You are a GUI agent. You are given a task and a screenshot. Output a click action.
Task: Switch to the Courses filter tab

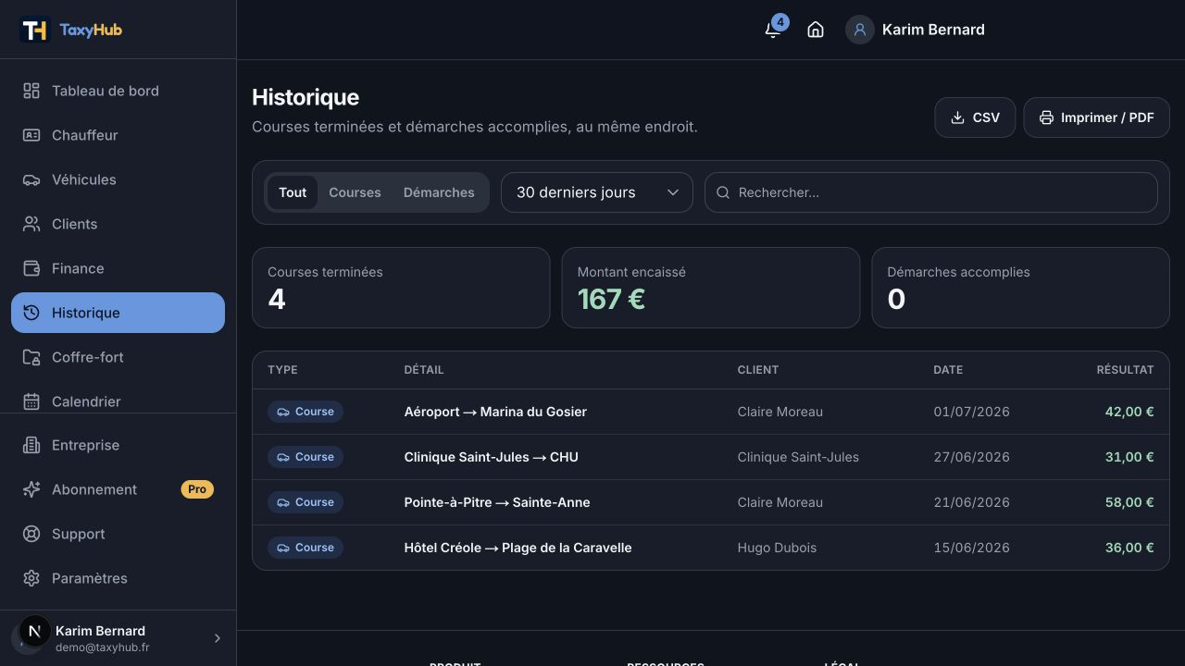pyautogui.click(x=355, y=192)
